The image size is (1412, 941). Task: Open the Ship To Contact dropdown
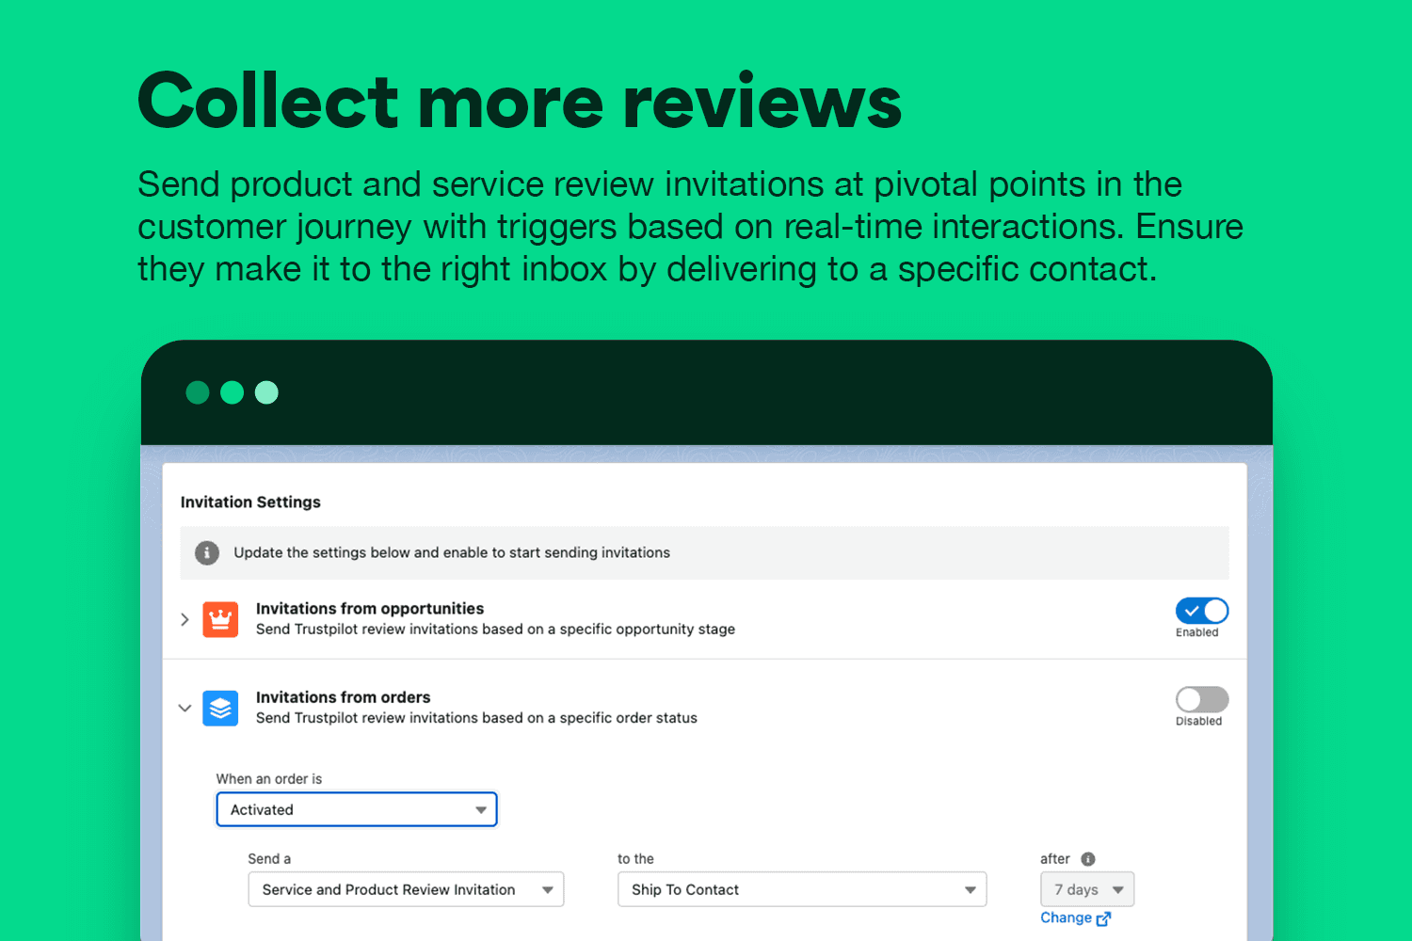(802, 889)
